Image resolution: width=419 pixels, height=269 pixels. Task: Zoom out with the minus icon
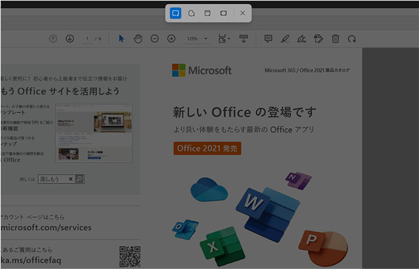click(154, 39)
